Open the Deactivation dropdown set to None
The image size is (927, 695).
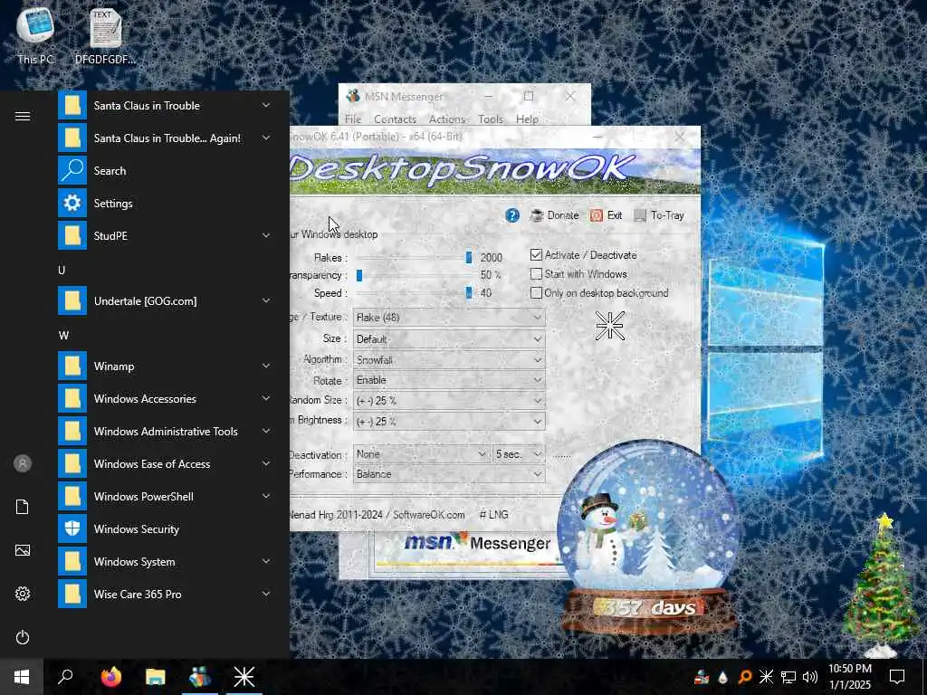(421, 454)
